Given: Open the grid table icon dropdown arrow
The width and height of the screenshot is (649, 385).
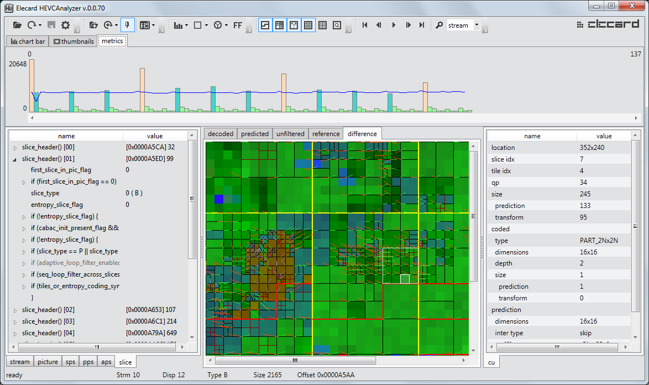Looking at the screenshot, I should (x=153, y=25).
